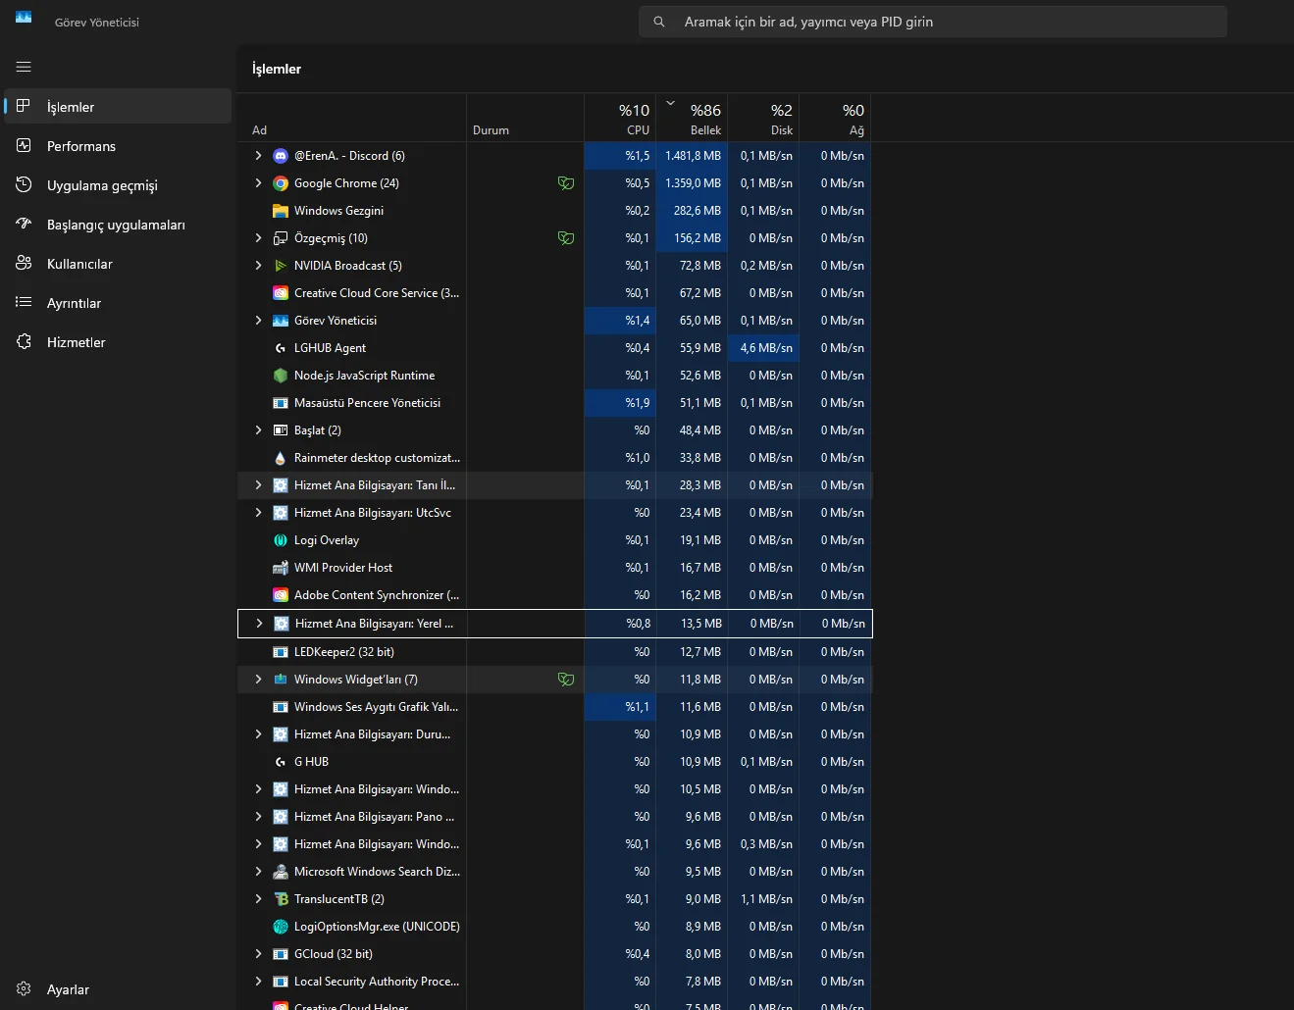Select the NVIDIA Broadcast icon

281,266
